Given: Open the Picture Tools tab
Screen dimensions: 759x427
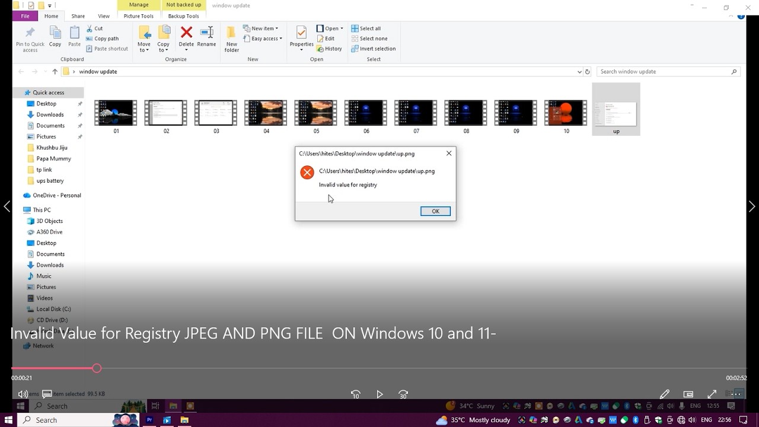Looking at the screenshot, I should point(139,16).
